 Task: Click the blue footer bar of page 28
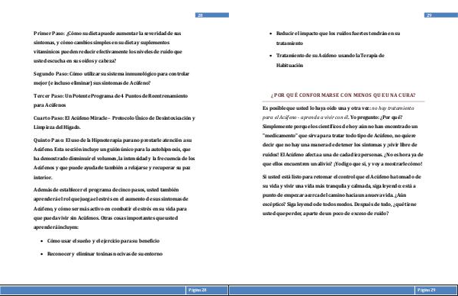[114, 290]
